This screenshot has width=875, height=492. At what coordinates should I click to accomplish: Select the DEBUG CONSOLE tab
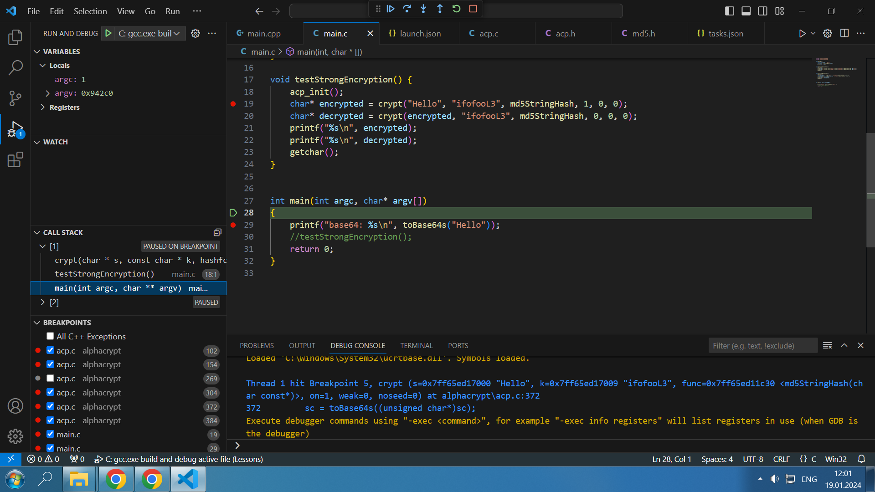358,345
